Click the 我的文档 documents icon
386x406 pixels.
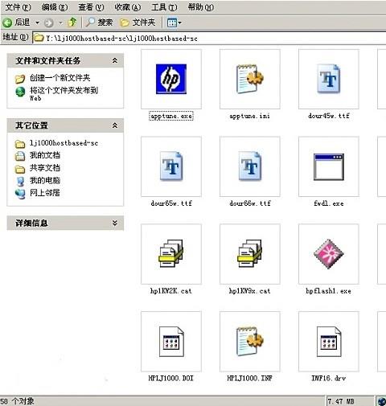click(x=20, y=156)
